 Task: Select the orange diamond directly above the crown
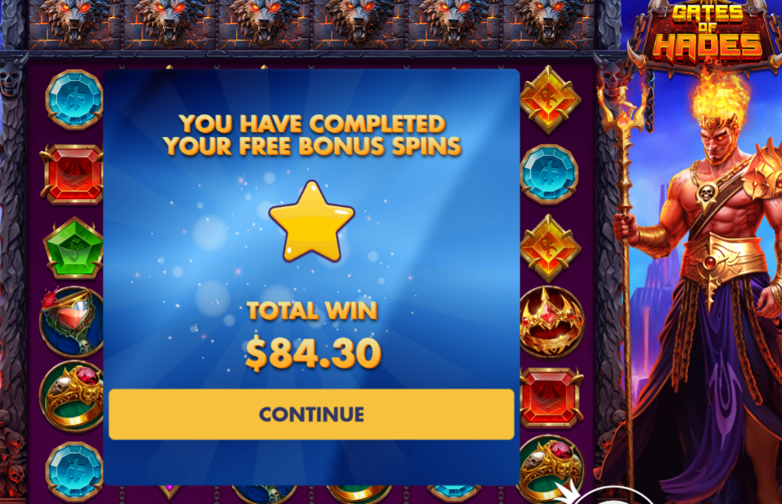(550, 248)
